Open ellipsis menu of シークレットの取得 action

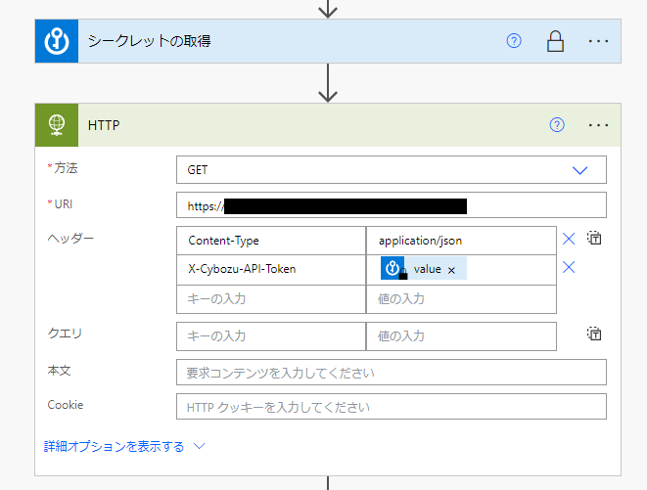coord(599,41)
